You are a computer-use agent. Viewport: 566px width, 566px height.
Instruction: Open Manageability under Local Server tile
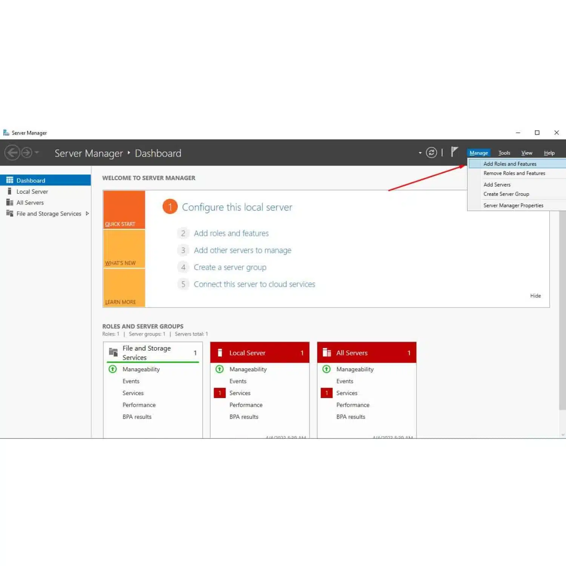(248, 369)
